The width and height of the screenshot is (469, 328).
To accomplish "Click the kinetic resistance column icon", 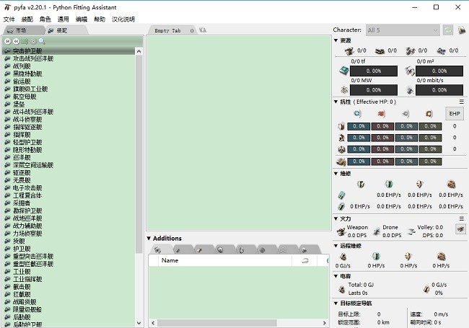I will 406,113.
